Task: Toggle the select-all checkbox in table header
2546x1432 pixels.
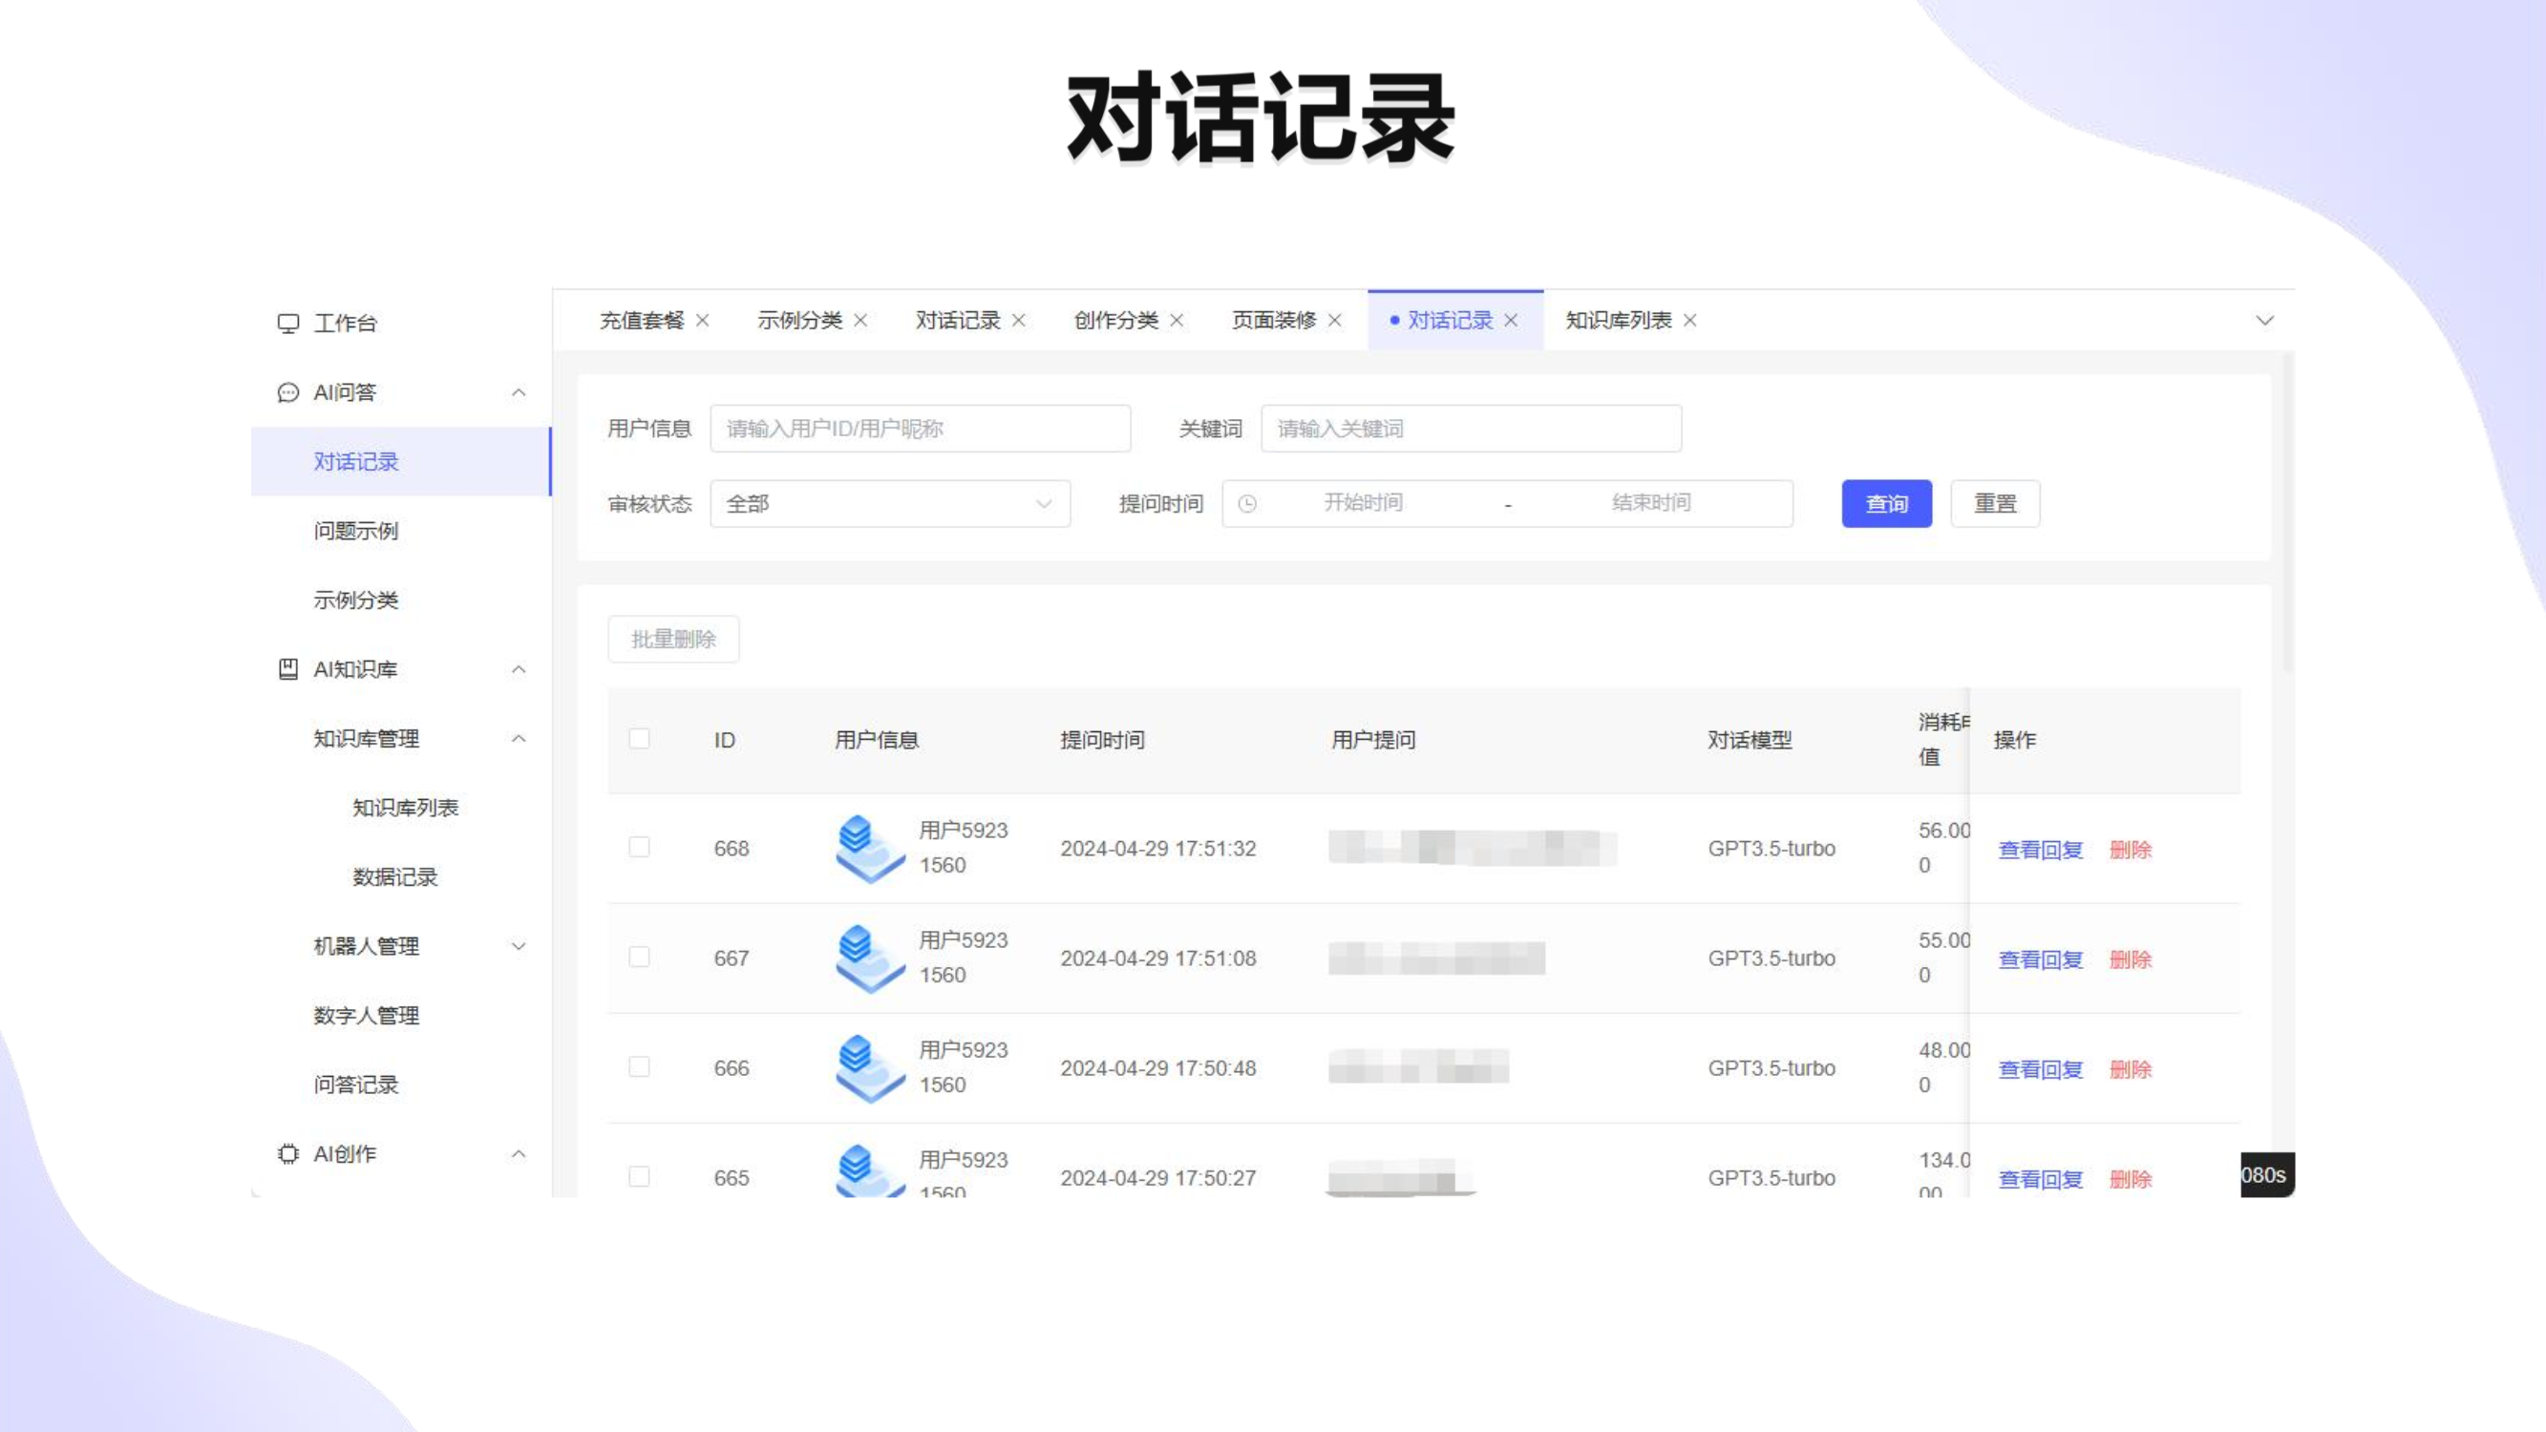Action: pos(640,738)
